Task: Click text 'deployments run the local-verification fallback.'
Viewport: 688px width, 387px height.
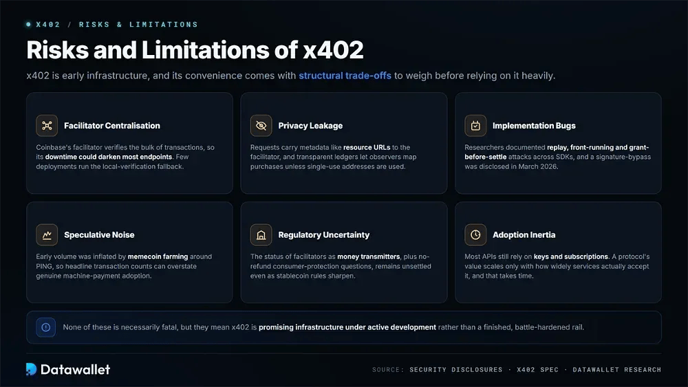Action: (109, 166)
